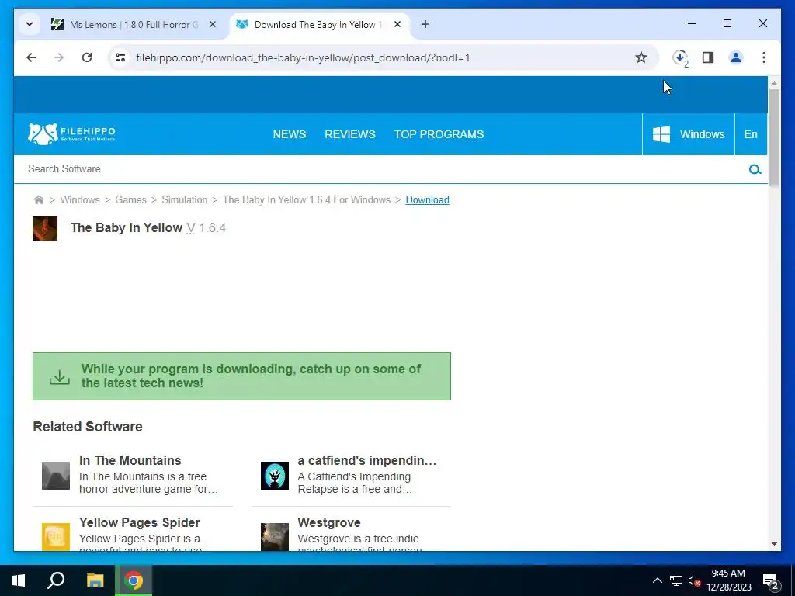The height and width of the screenshot is (596, 795).
Task: Click Yellow Pages Spider icon
Action: click(56, 537)
